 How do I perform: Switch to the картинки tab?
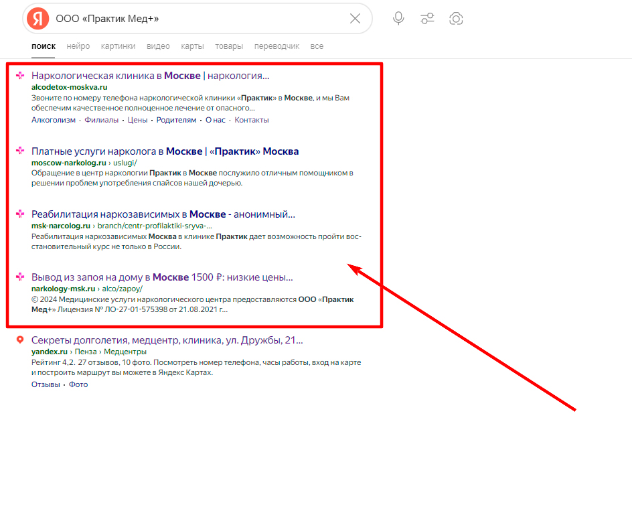[x=118, y=46]
